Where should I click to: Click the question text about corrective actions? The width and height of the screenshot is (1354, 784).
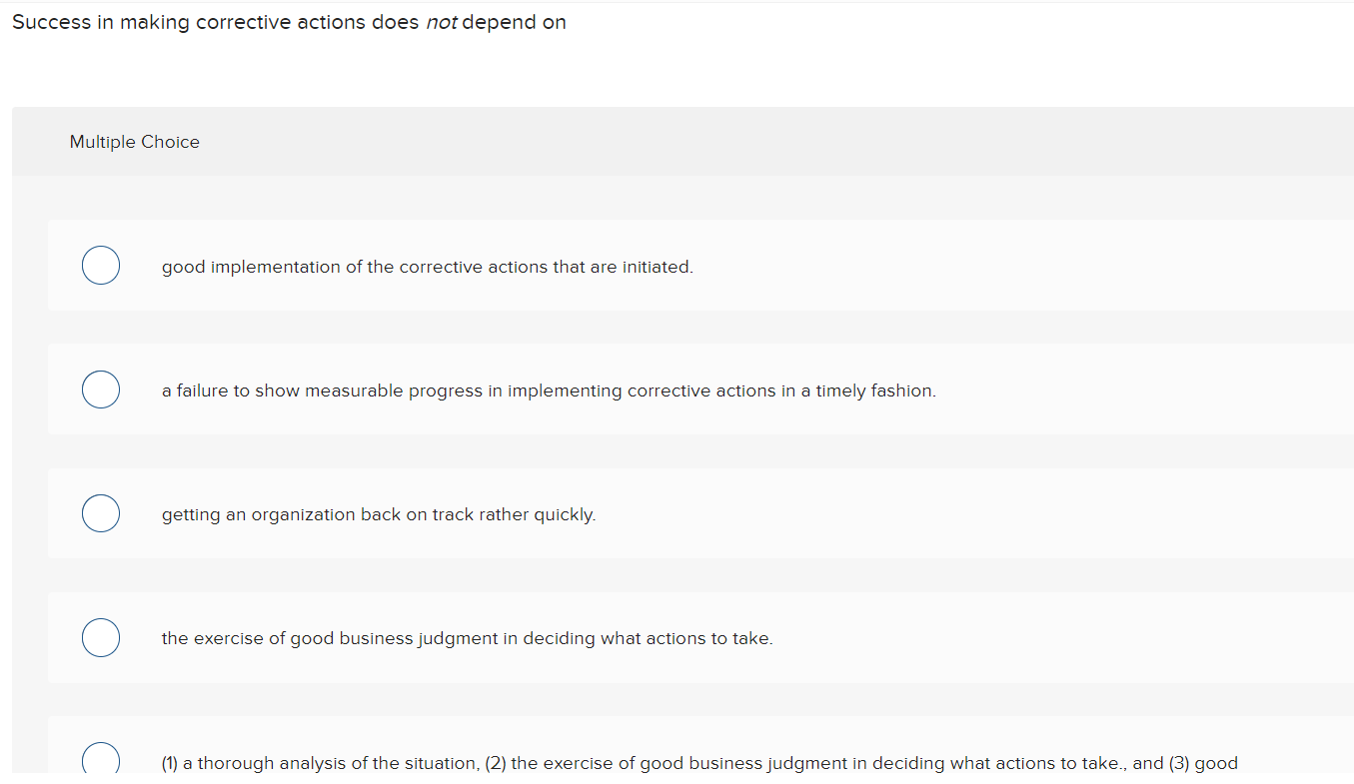click(x=288, y=21)
